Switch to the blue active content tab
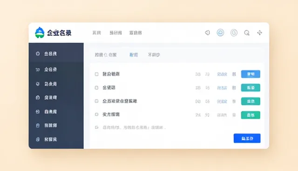Viewport: 298px width, 171px height. pos(134,55)
